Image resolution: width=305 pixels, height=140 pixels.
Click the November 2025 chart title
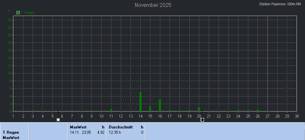pyautogui.click(x=153, y=5)
